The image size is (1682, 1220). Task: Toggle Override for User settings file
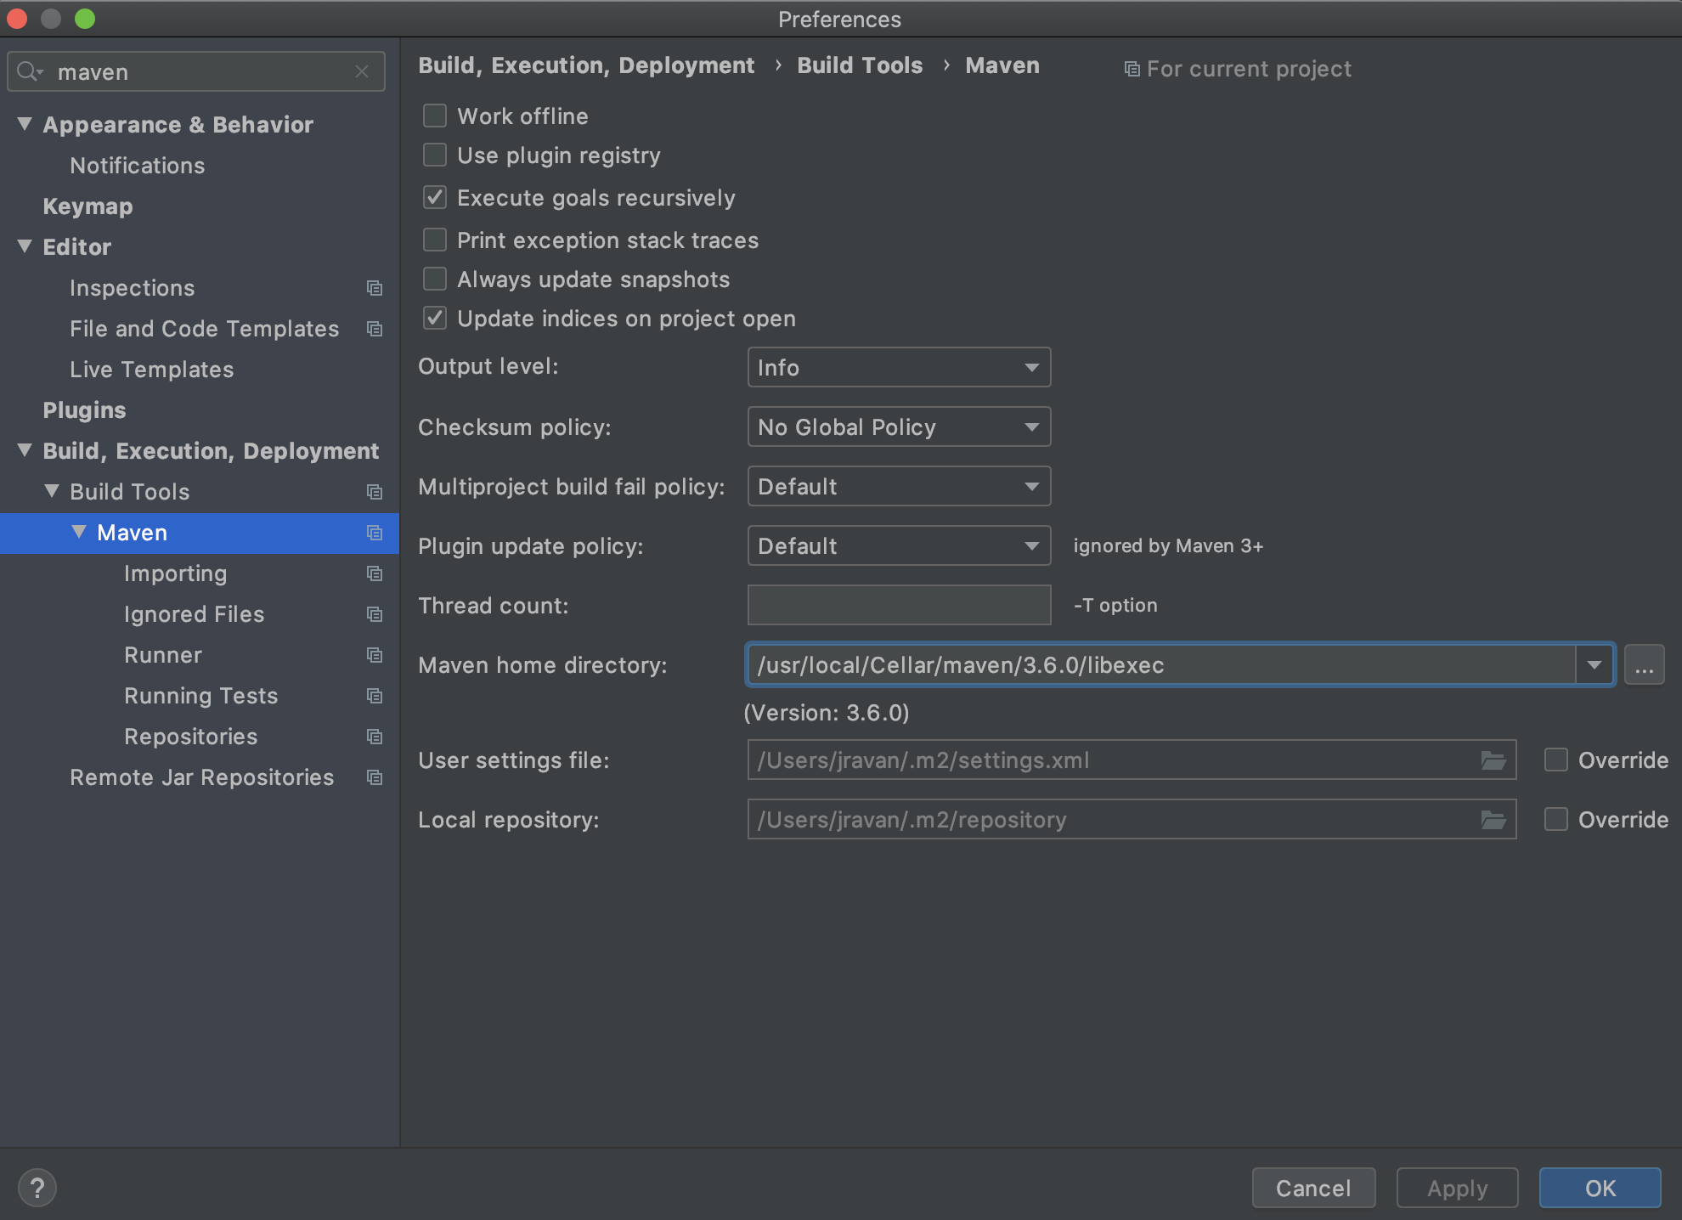[x=1555, y=760]
